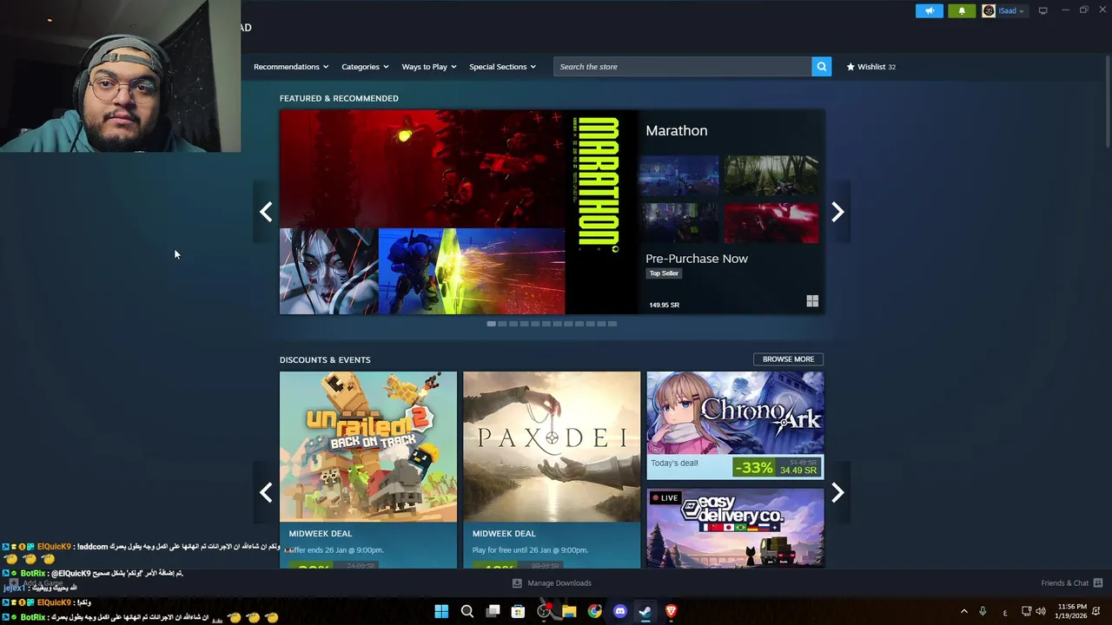Viewport: 1112px width, 625px height.
Task: Click the Browse More button
Action: tap(788, 359)
